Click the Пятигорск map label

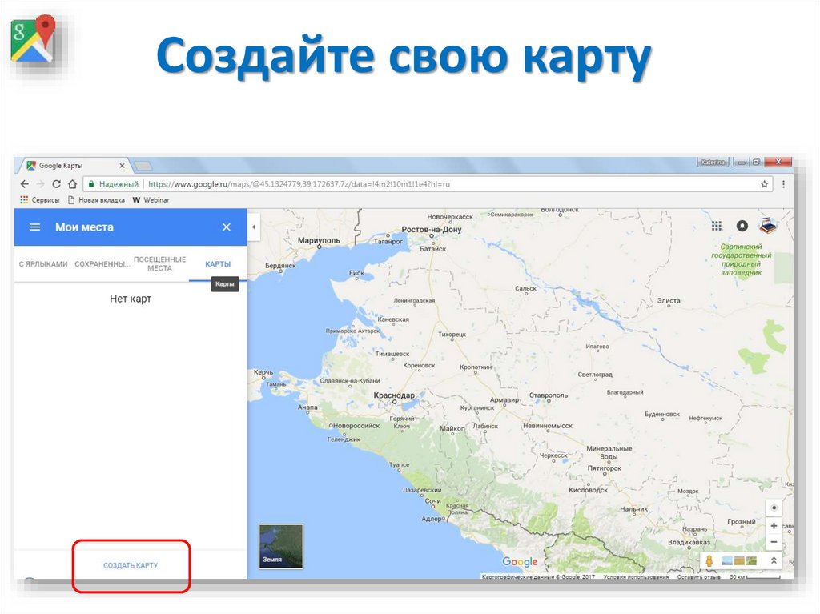[x=604, y=468]
